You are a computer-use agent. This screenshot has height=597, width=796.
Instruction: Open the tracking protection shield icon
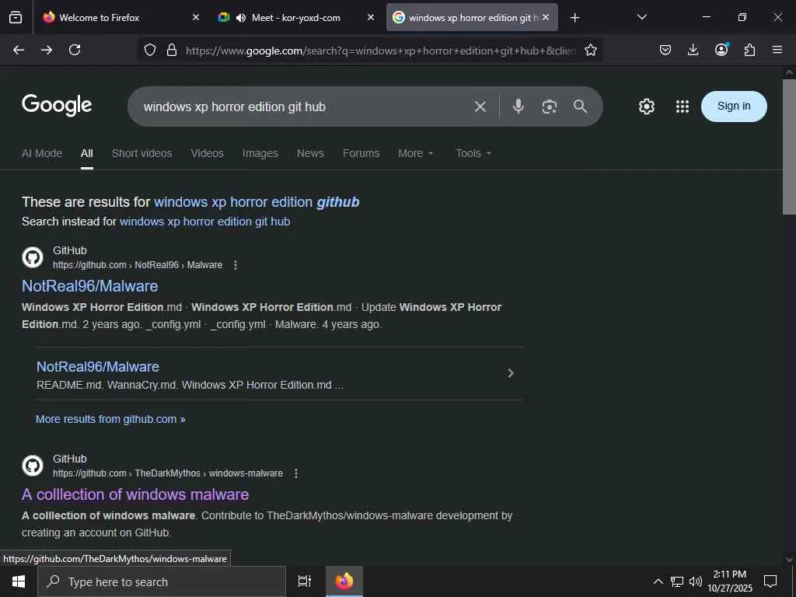[150, 50]
